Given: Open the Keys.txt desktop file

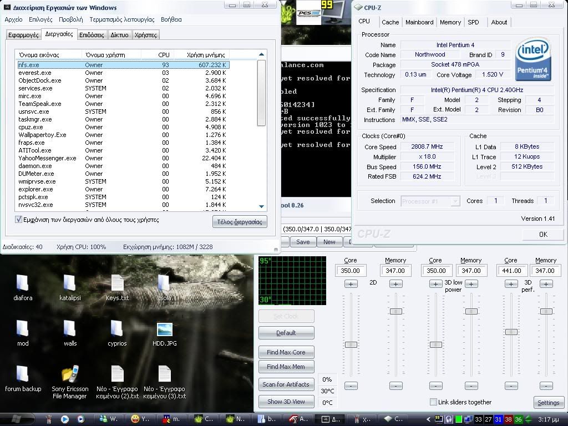Looking at the screenshot, I should tap(117, 283).
